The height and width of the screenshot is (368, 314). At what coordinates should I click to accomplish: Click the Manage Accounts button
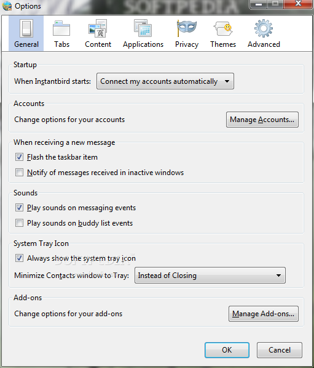click(262, 120)
